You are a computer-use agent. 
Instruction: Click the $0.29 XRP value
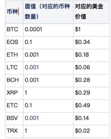coord(82,93)
